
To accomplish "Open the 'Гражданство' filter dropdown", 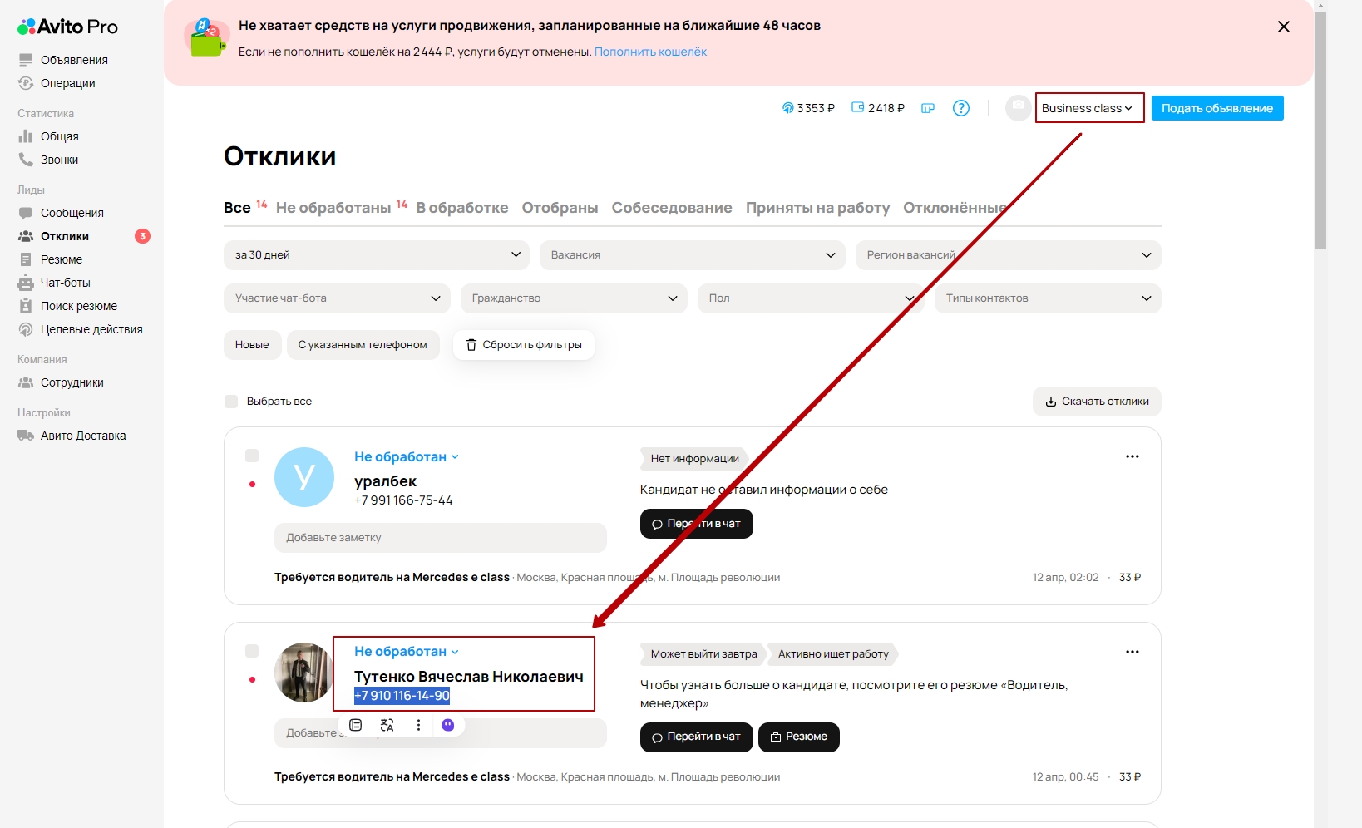I will [574, 298].
